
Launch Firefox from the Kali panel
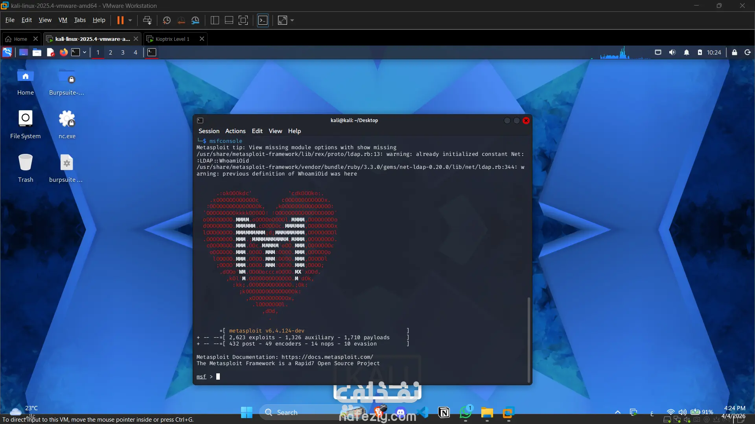tap(63, 52)
